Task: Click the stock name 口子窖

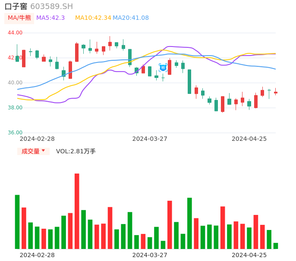Action: pyautogui.click(x=16, y=6)
